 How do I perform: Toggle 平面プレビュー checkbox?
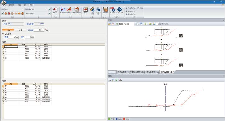coord(126,8)
